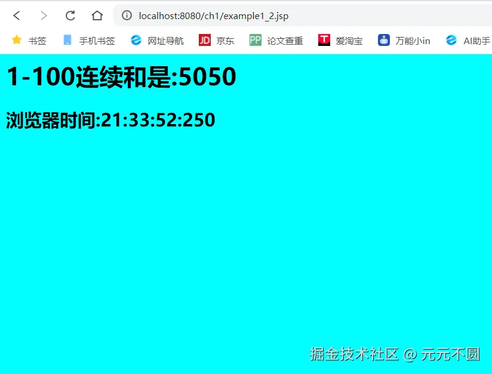The height and width of the screenshot is (374, 492).
Task: Click the PP 论文查重 bookmark icon
Action: click(x=255, y=40)
